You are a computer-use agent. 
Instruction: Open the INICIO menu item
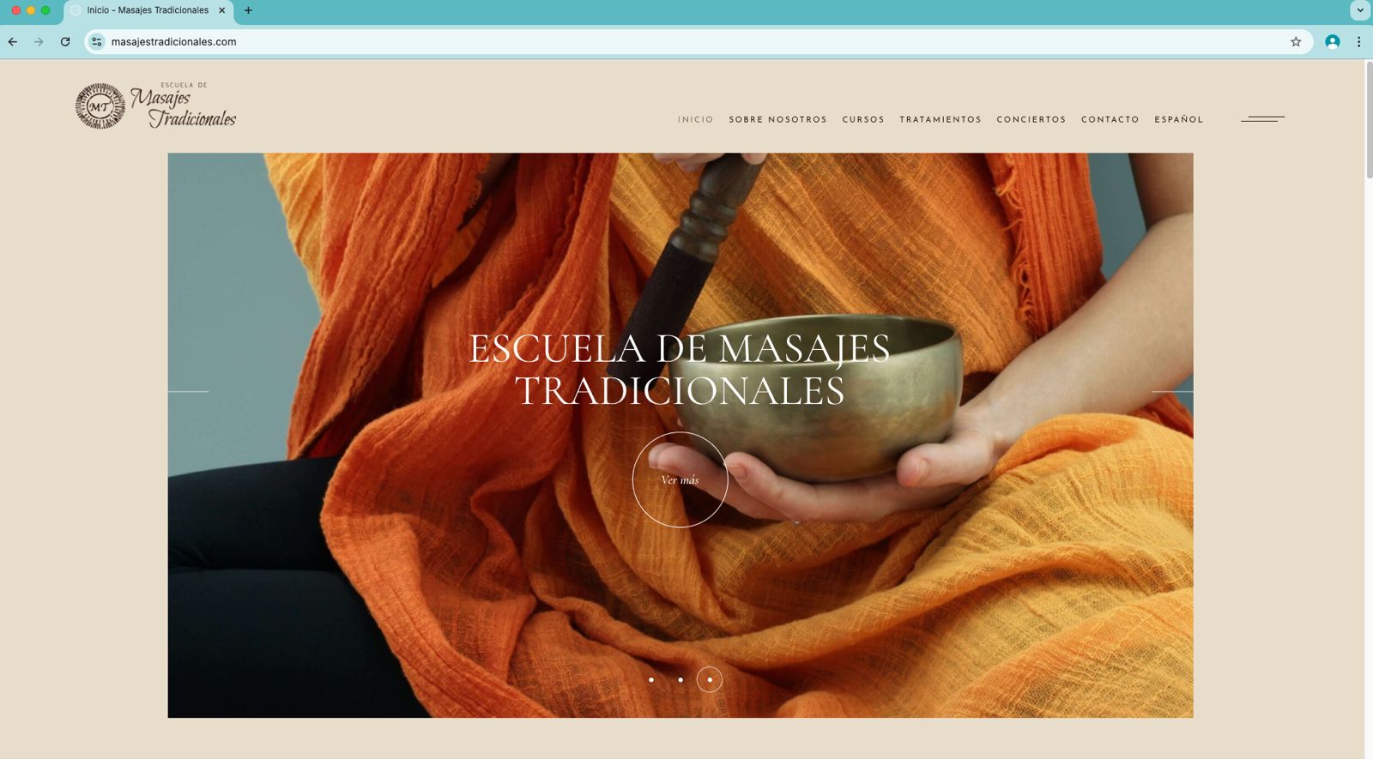coord(695,120)
